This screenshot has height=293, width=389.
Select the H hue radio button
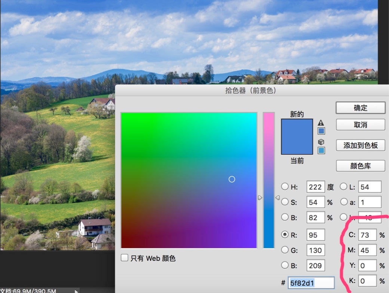[x=285, y=186]
